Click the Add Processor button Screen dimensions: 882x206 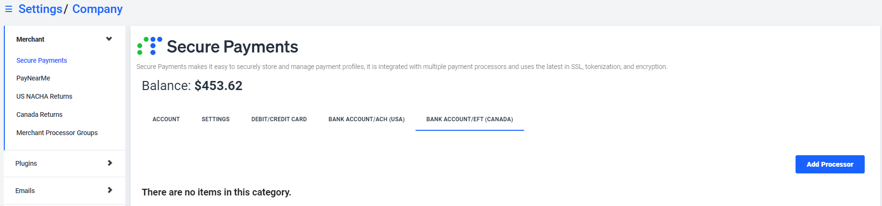830,164
